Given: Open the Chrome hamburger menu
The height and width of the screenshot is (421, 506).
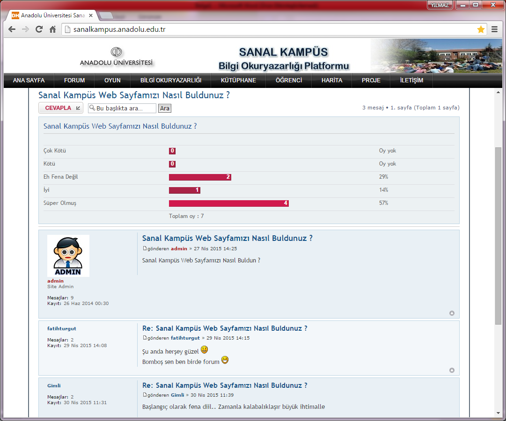Looking at the screenshot, I should [x=495, y=29].
